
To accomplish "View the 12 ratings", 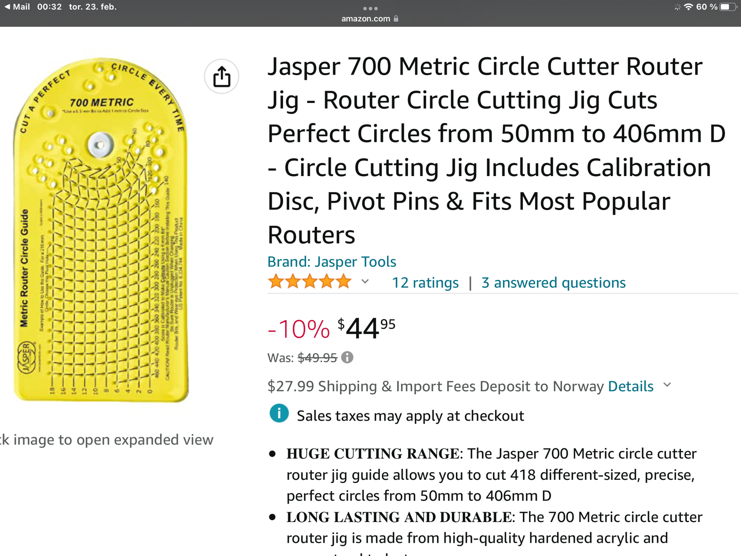I will [425, 283].
